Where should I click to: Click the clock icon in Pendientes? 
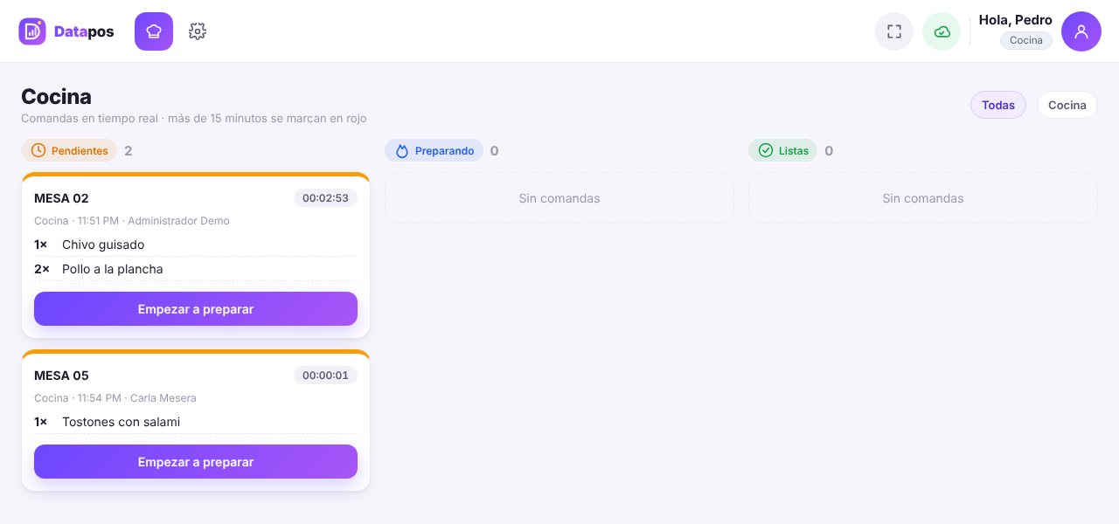click(38, 150)
